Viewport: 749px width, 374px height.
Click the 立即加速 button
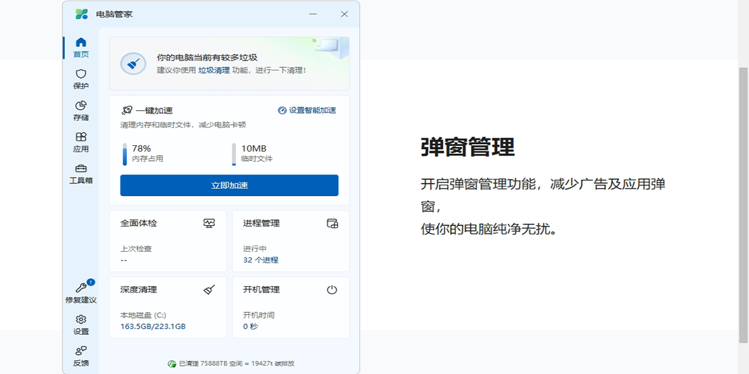pos(229,185)
